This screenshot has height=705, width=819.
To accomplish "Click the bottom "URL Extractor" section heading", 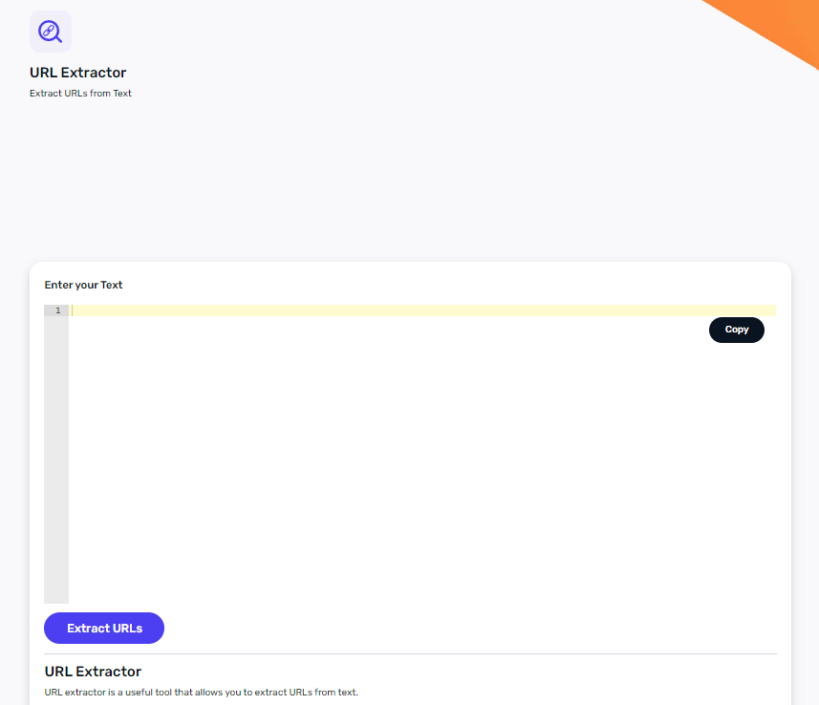I will point(93,672).
